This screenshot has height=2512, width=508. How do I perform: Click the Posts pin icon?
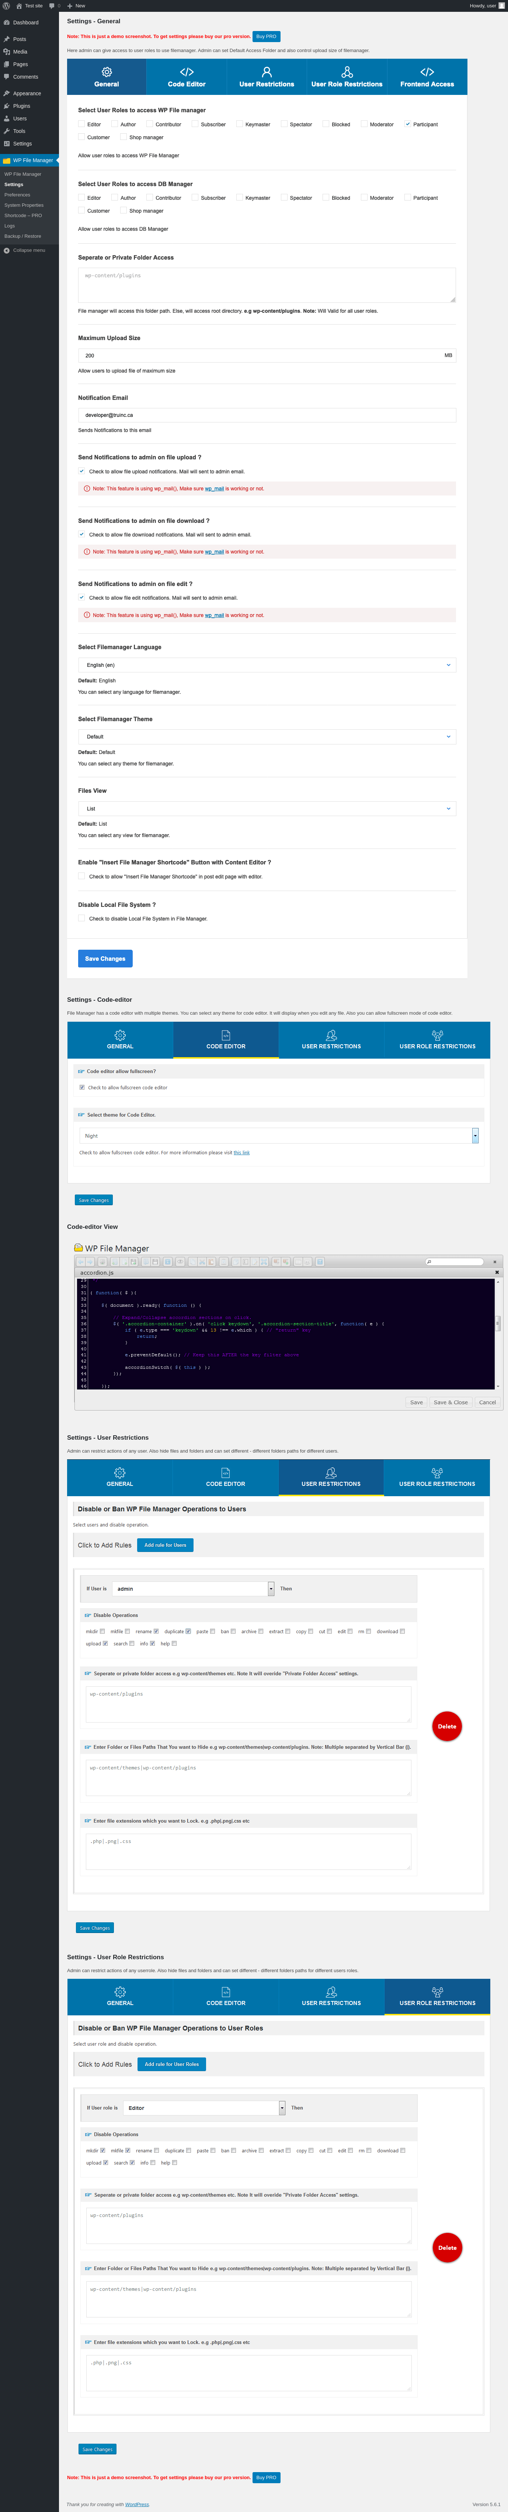pos(7,39)
